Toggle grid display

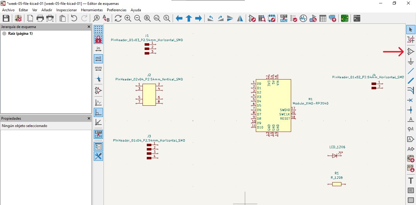click(x=98, y=30)
